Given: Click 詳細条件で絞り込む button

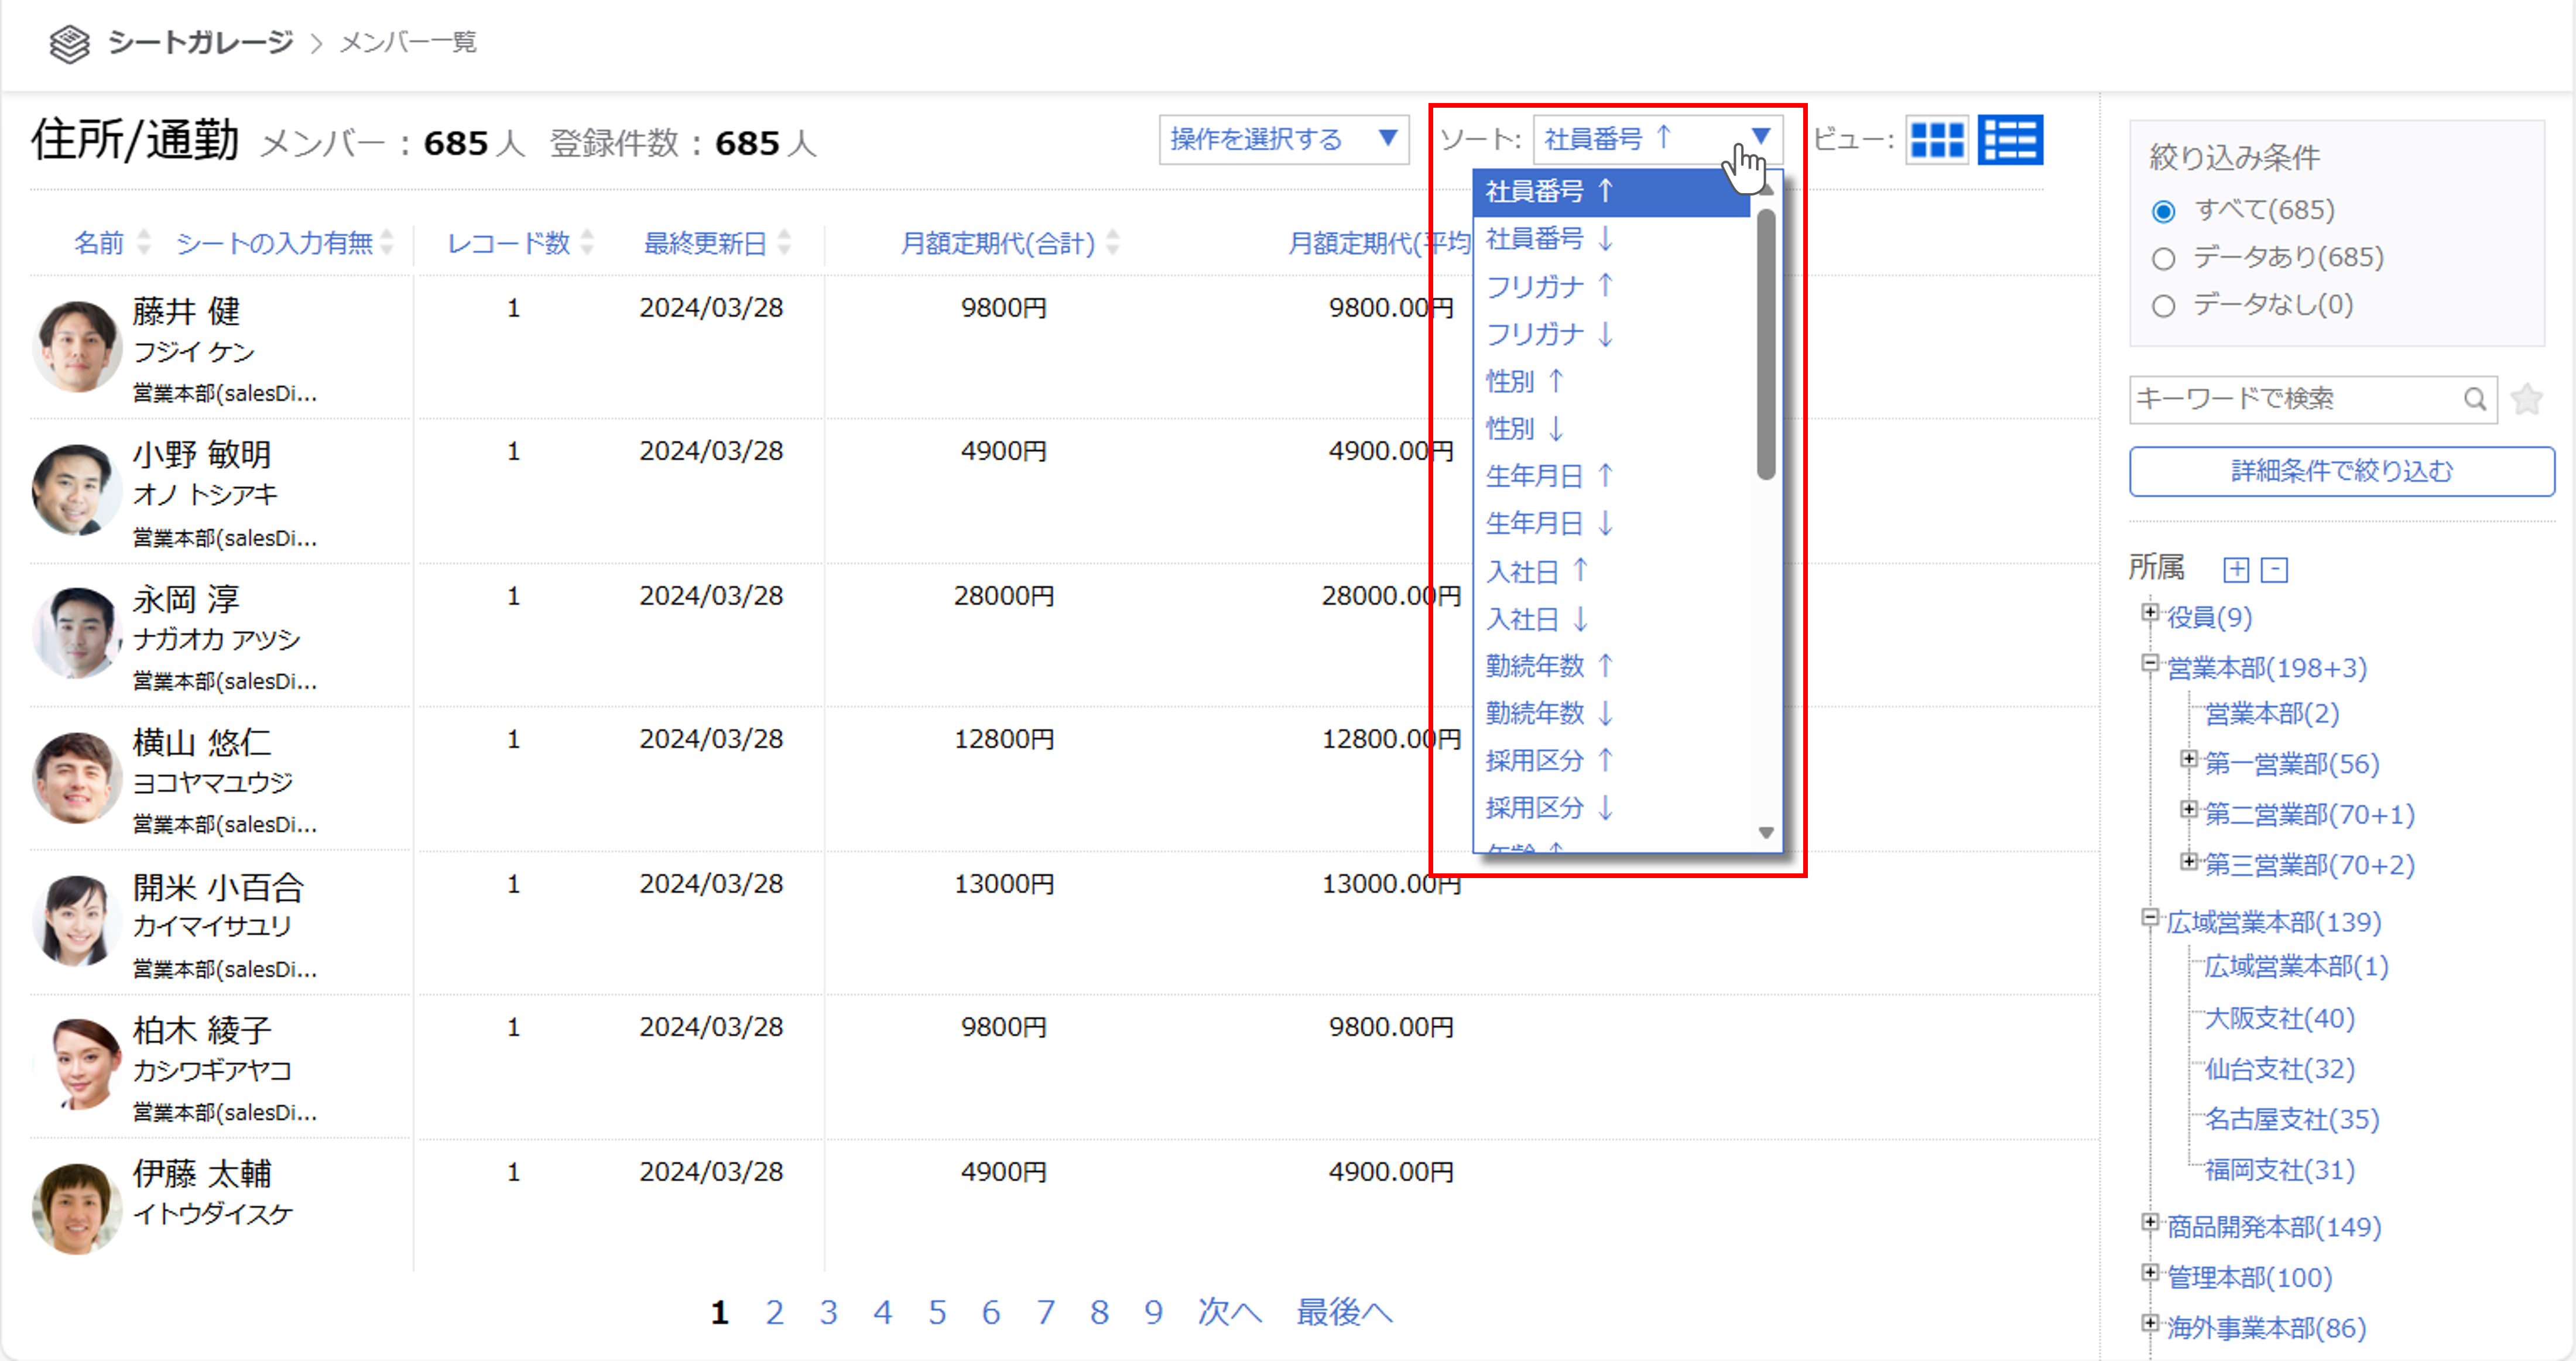Looking at the screenshot, I should pos(2341,471).
